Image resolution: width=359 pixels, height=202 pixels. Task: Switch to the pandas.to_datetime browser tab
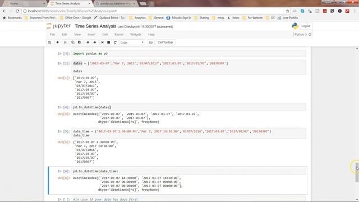pyautogui.click(x=116, y=3)
